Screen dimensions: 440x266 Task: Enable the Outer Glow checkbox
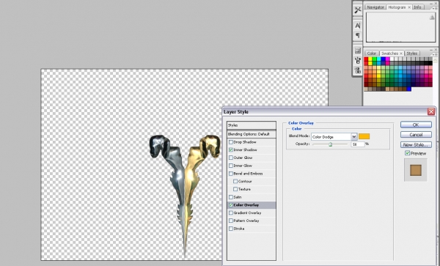[x=231, y=158]
